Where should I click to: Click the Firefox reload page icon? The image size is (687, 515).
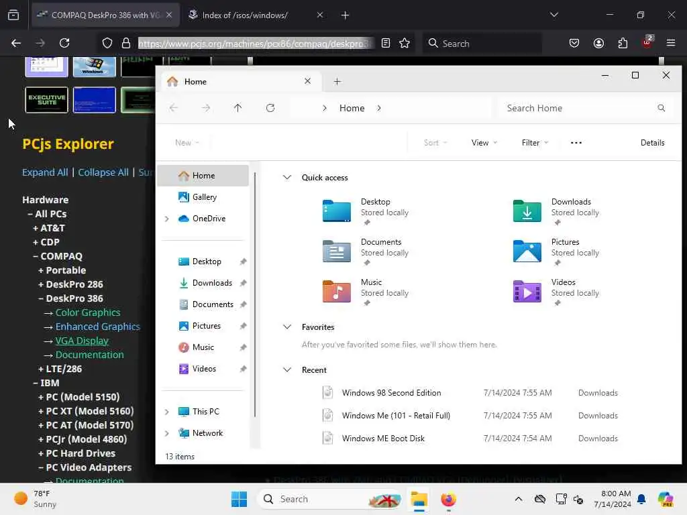(x=64, y=43)
